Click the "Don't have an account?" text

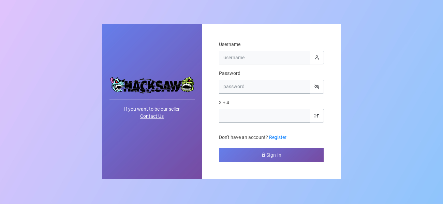click(x=243, y=137)
